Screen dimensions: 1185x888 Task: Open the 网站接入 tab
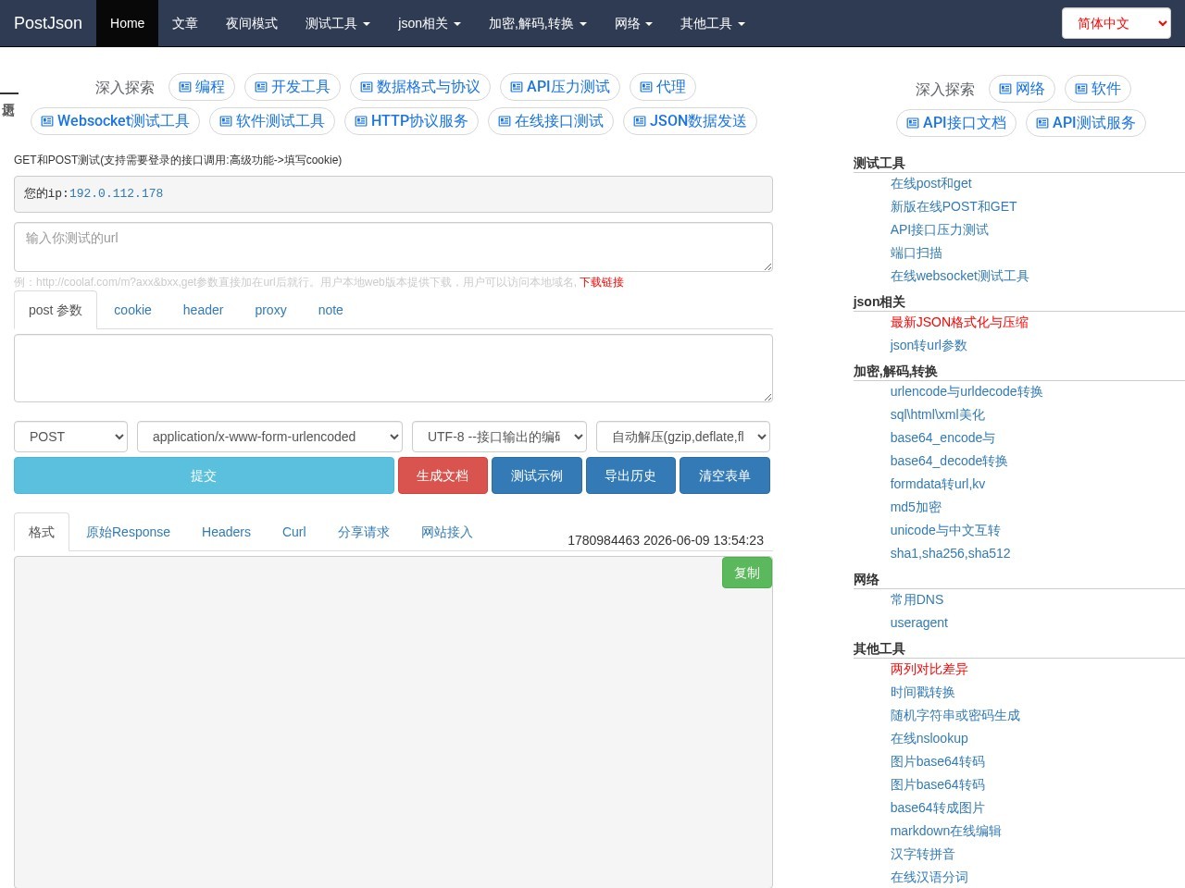[447, 532]
